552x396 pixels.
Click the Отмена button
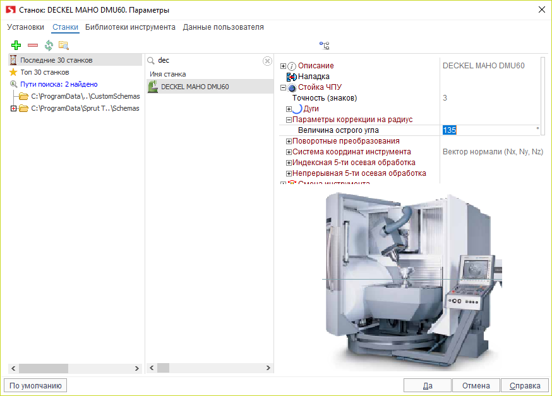click(x=476, y=385)
